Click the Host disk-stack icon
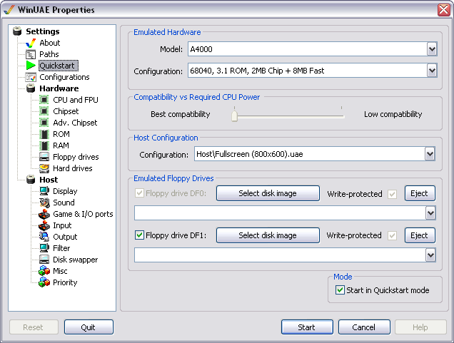Image resolution: width=454 pixels, height=343 pixels. 31,180
